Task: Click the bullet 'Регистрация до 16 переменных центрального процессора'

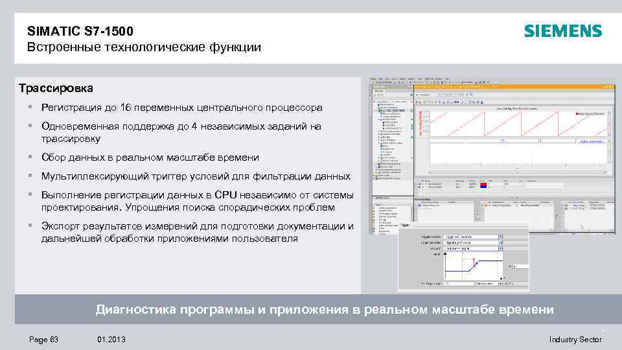Action: [181, 108]
